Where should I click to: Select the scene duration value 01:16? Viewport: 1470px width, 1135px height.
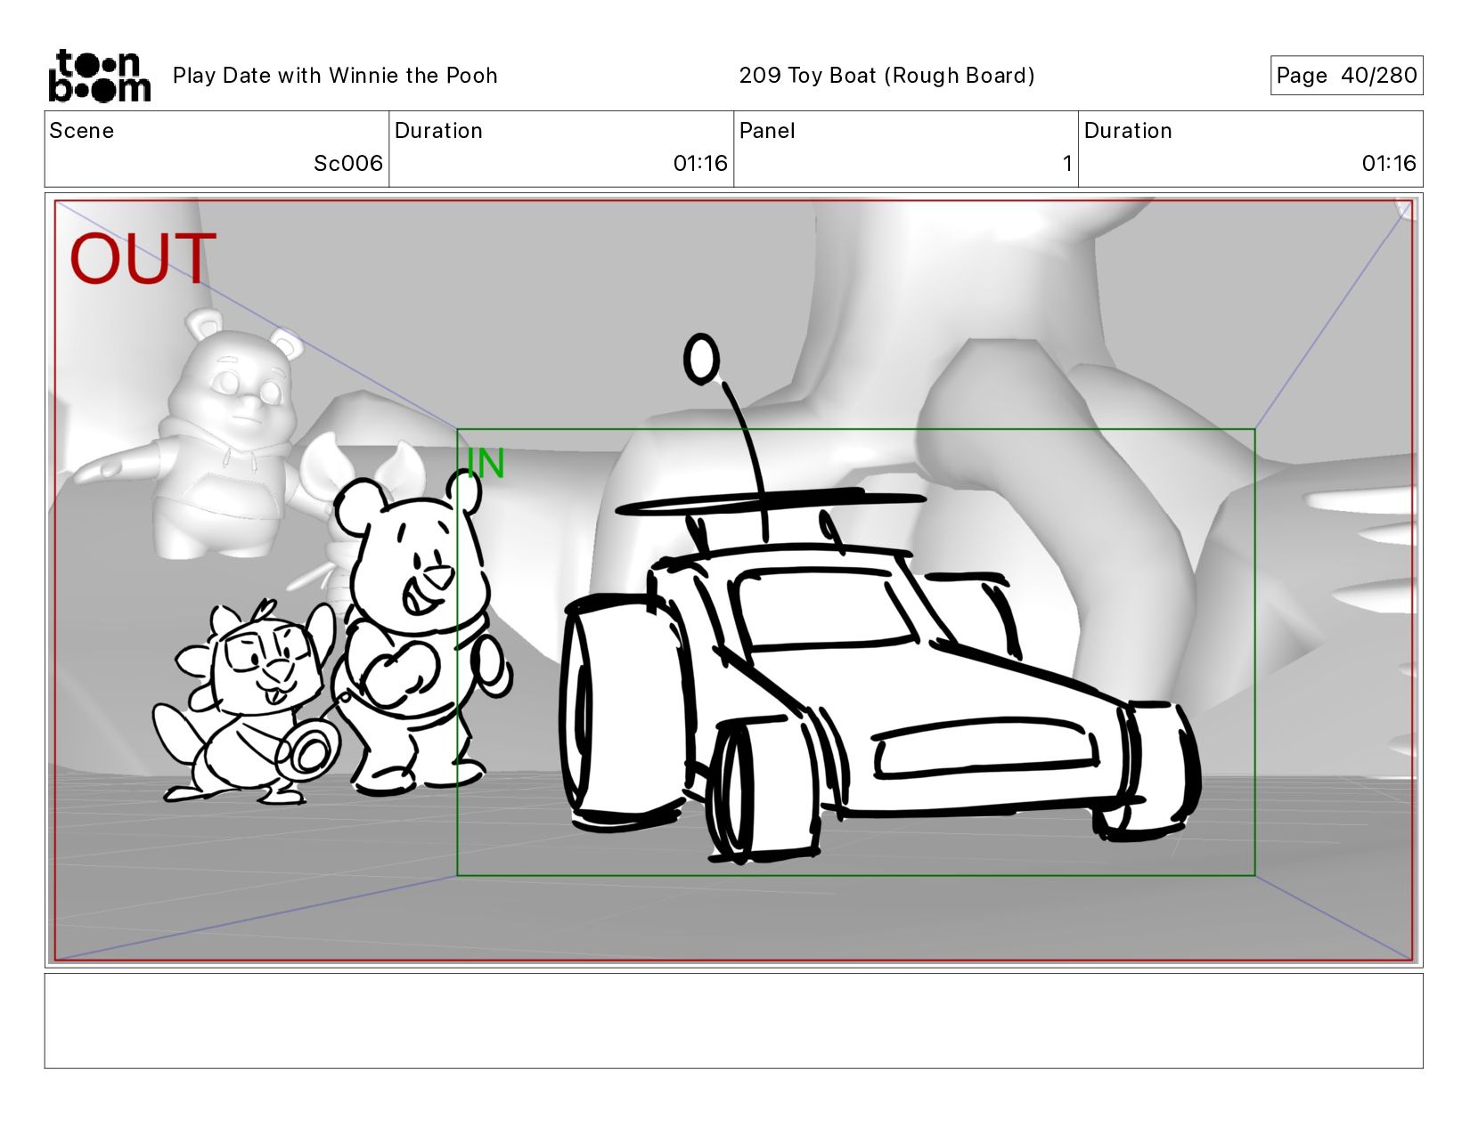(x=700, y=164)
